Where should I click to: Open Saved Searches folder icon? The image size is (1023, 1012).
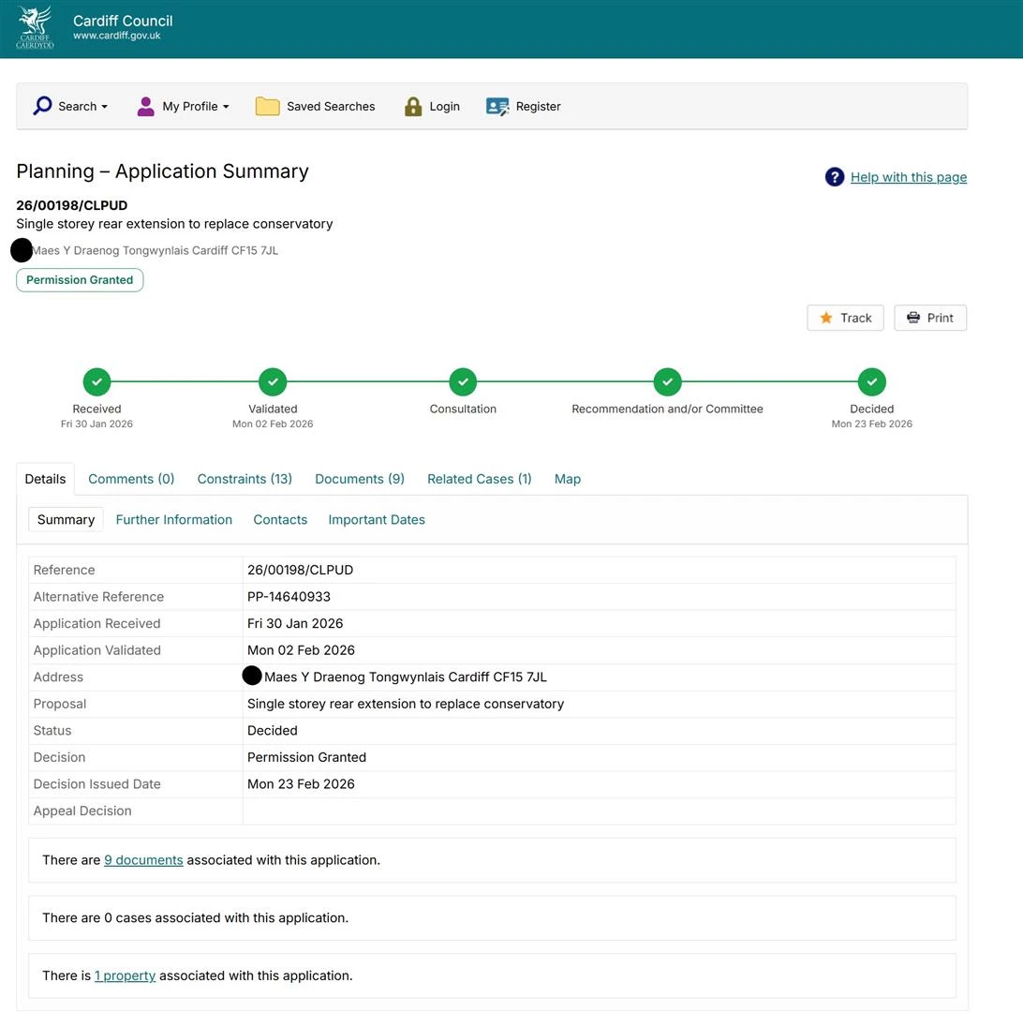pyautogui.click(x=267, y=106)
